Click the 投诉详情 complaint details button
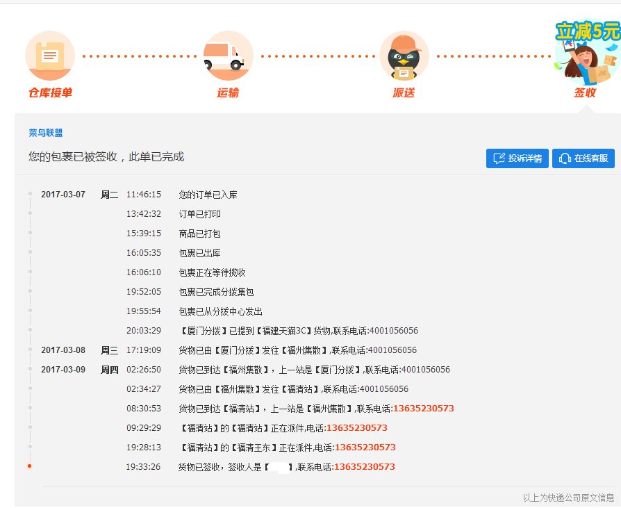The width and height of the screenshot is (621, 508). (516, 158)
